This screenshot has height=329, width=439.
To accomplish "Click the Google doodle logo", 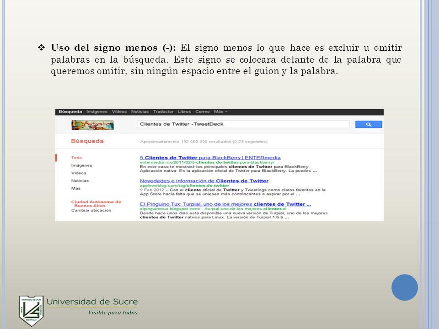I will tap(93, 125).
